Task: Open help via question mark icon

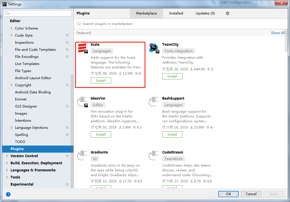Action: [x=8, y=194]
